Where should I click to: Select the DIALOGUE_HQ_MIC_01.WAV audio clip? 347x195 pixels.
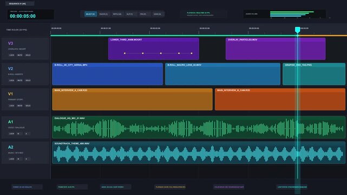tap(199, 127)
